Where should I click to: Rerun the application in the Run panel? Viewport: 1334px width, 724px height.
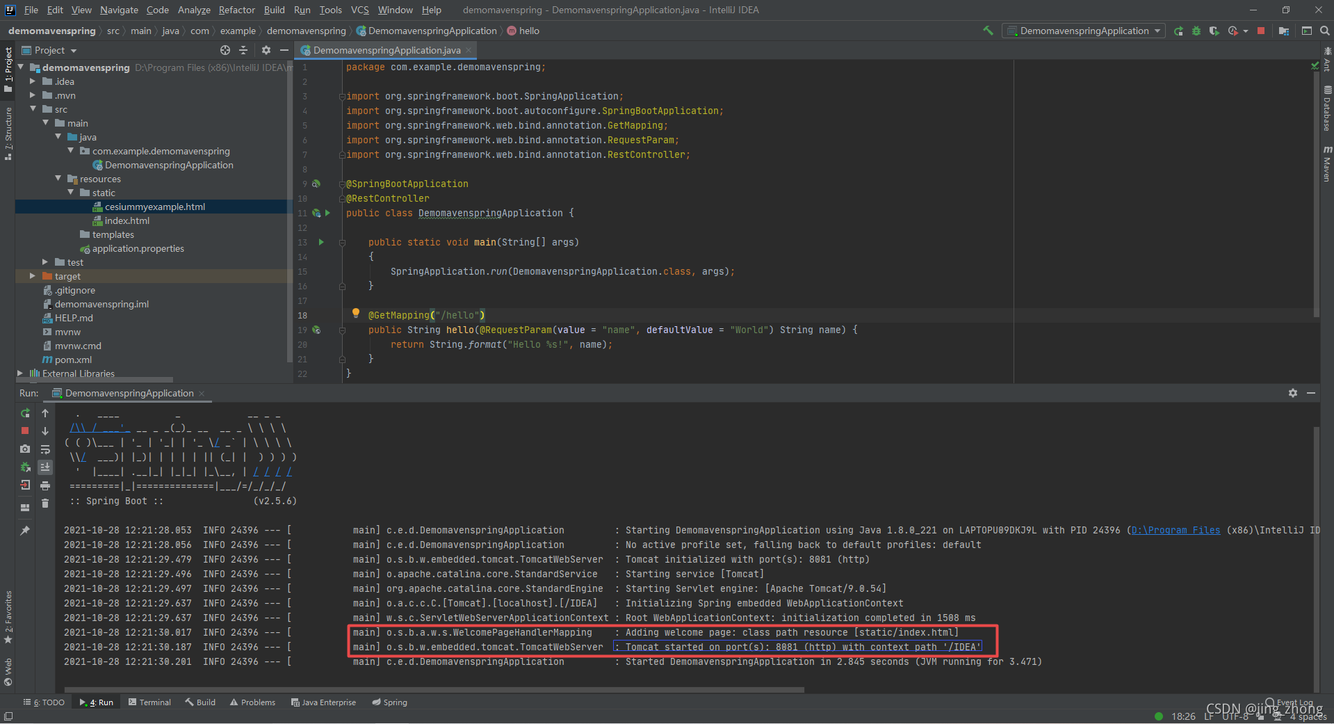pyautogui.click(x=25, y=413)
